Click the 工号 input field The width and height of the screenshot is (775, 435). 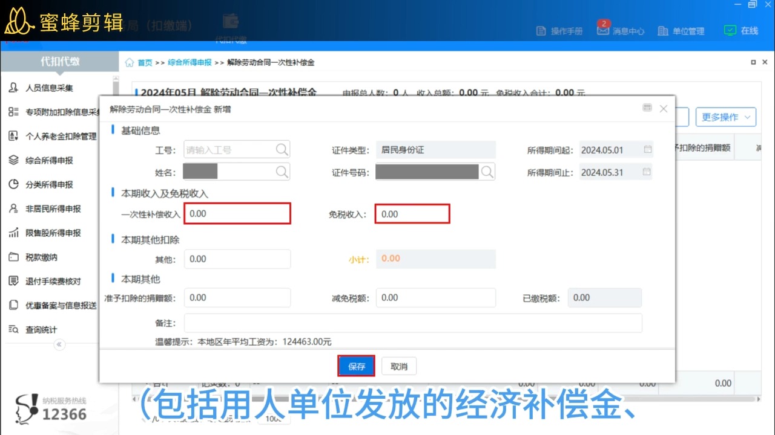click(237, 149)
